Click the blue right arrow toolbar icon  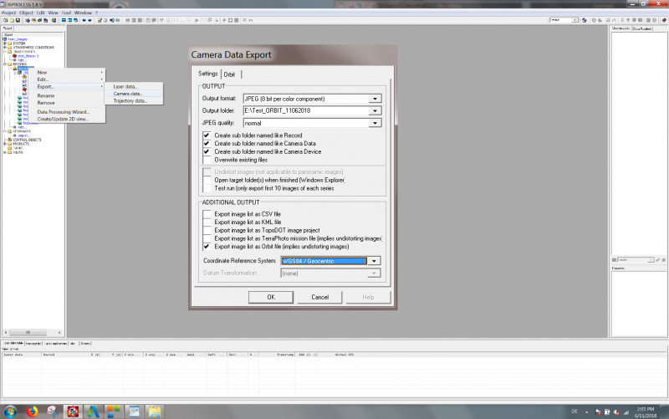pyautogui.click(x=89, y=20)
